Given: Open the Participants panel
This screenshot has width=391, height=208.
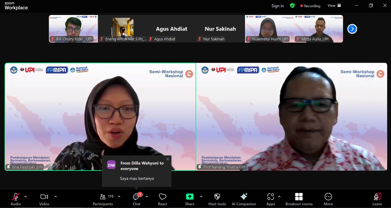Looking at the screenshot, I should pos(103,199).
